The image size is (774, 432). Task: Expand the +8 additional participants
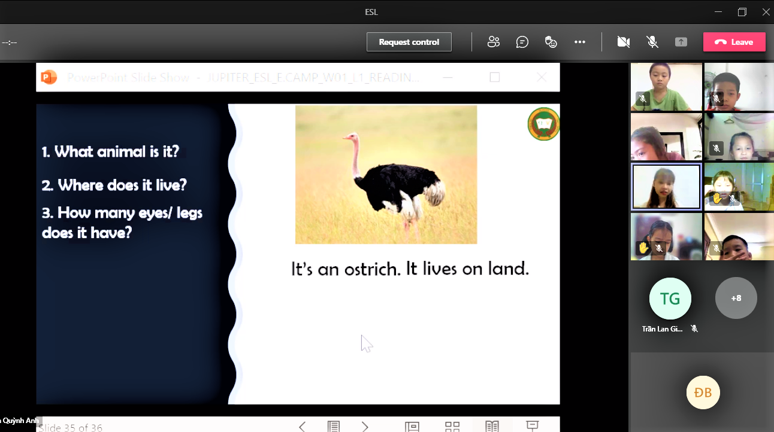pyautogui.click(x=736, y=298)
